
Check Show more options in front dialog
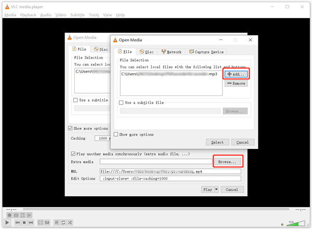[116, 134]
